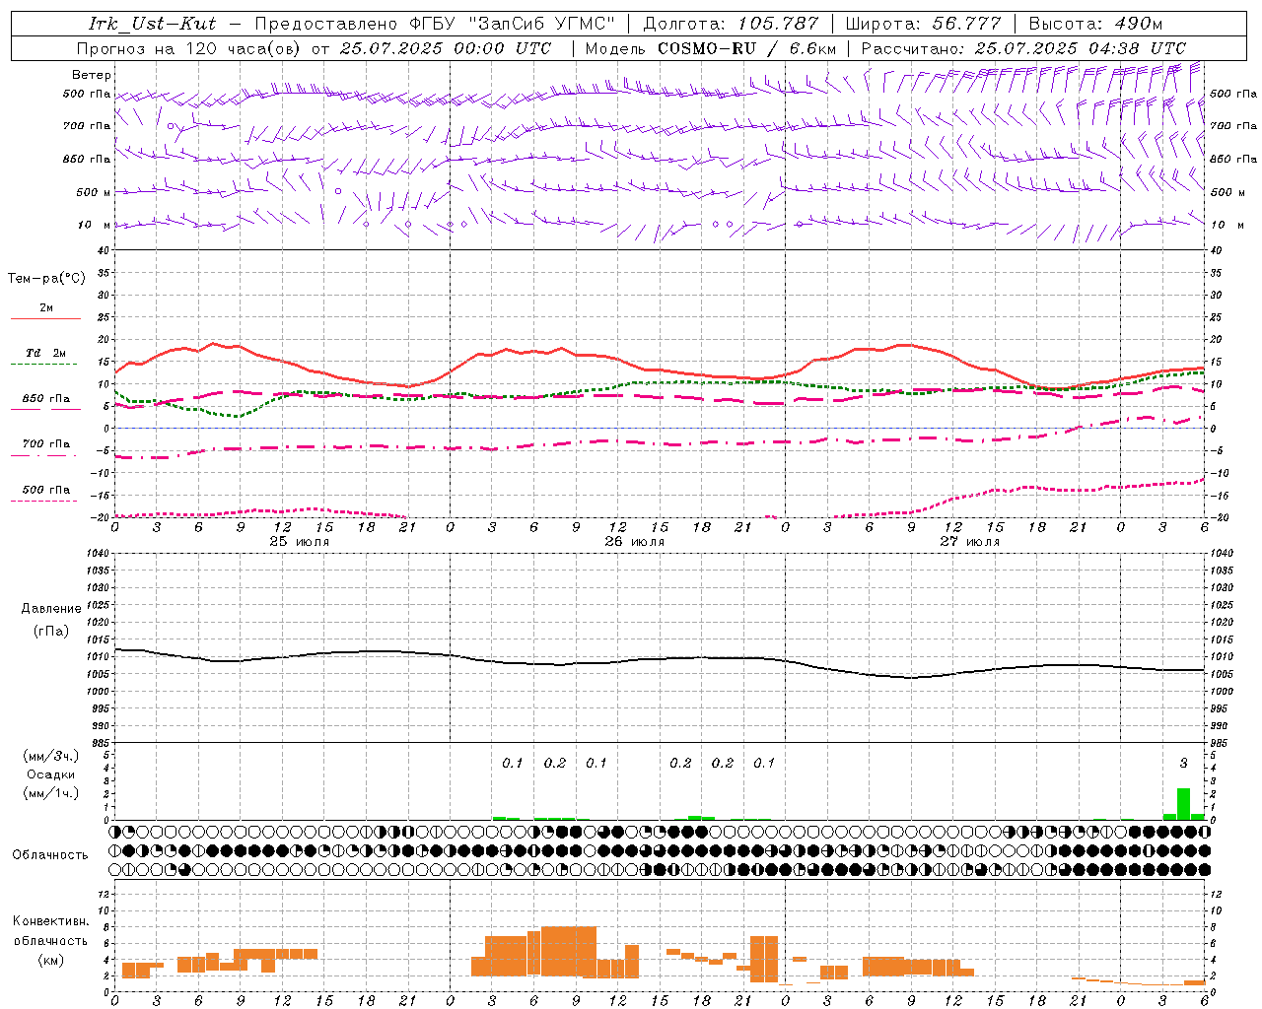Image resolution: width=1262 pixels, height=1009 pixels.
Task: Click the forecast start time 25.07.2025 00:00 UTC
Action: point(446,48)
